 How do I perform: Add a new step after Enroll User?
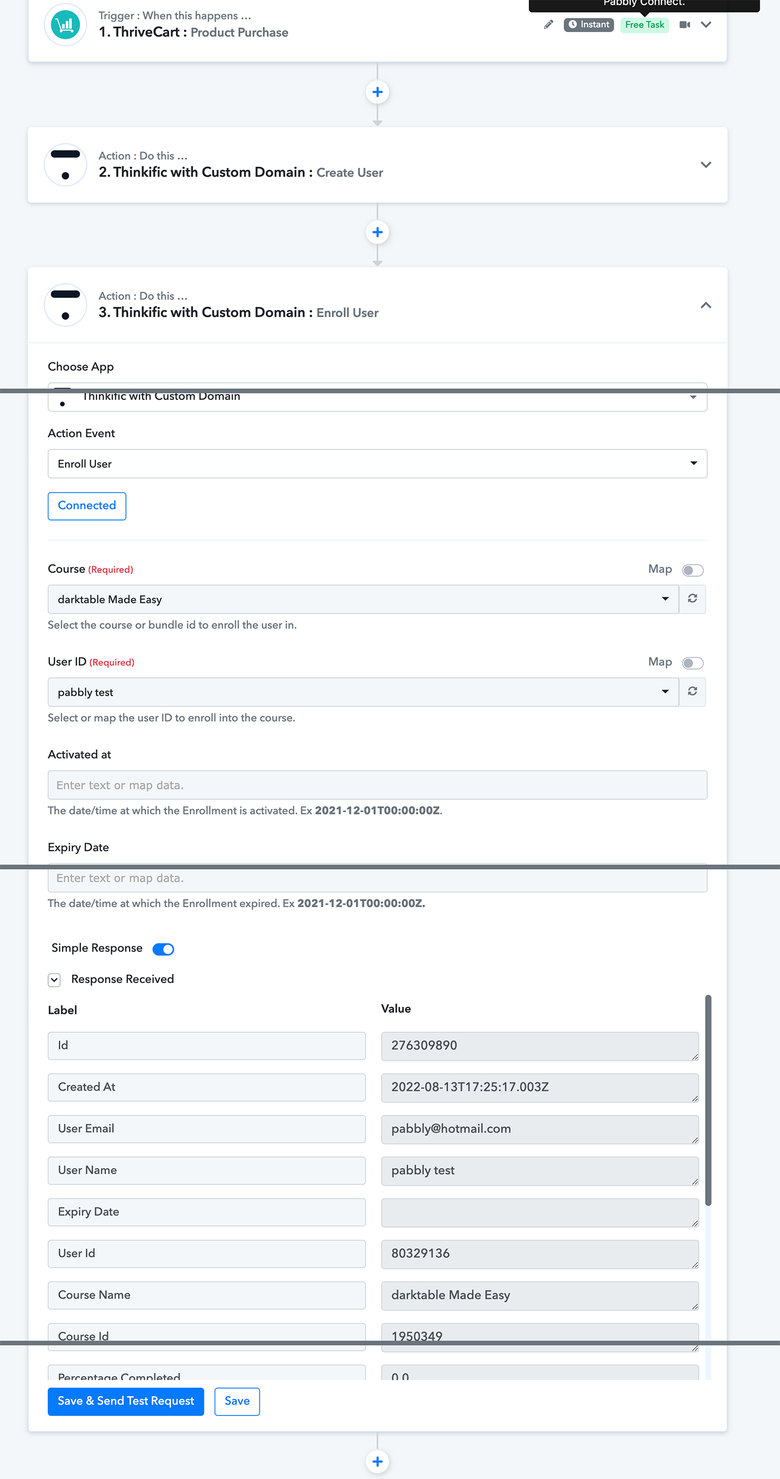point(377,1461)
